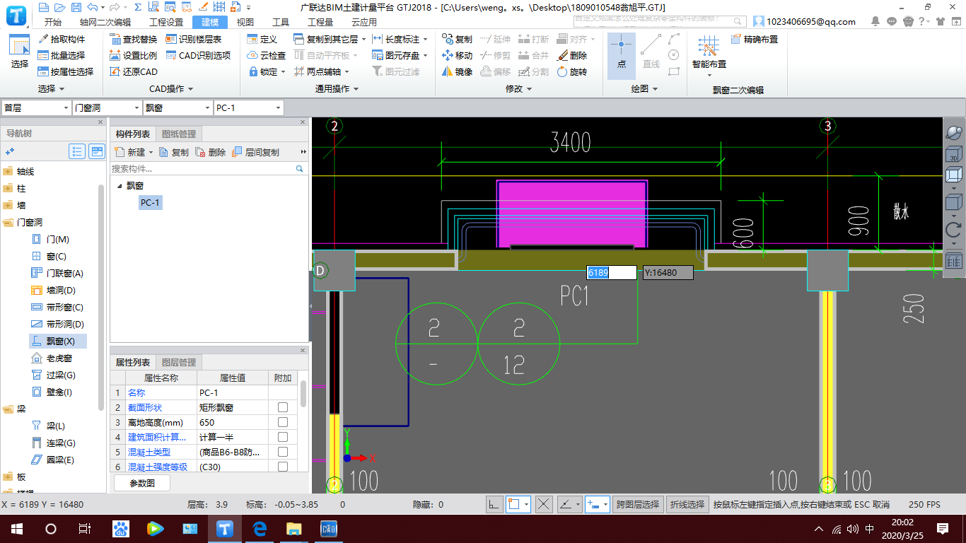Image resolution: width=966 pixels, height=543 pixels.
Task: Select 点 point drawing tool
Action: [621, 54]
